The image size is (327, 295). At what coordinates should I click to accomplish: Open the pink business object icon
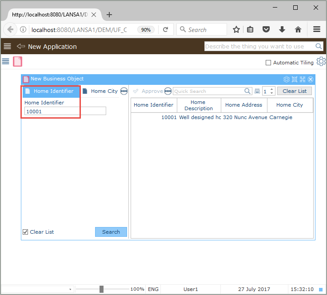pyautogui.click(x=17, y=61)
